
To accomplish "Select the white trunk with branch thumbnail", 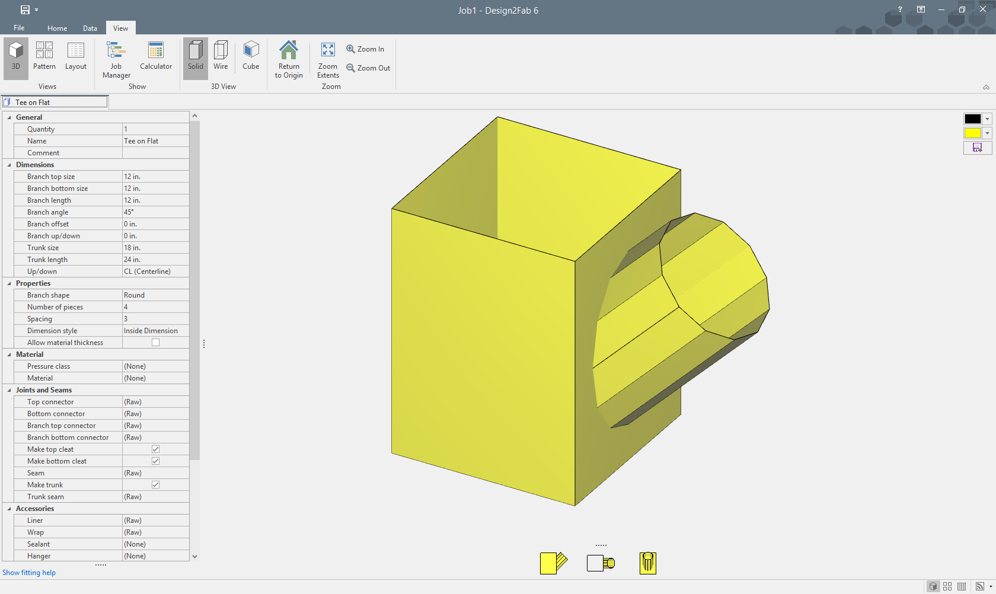I will point(601,563).
